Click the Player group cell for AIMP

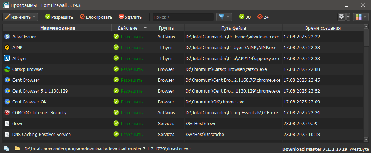click(166, 47)
